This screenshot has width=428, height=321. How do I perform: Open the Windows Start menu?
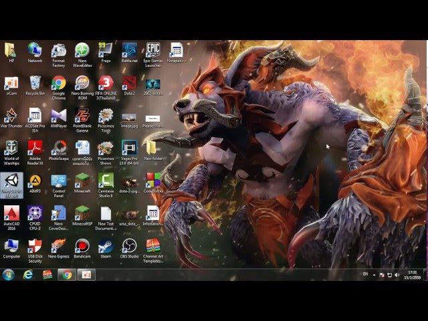pos(9,275)
